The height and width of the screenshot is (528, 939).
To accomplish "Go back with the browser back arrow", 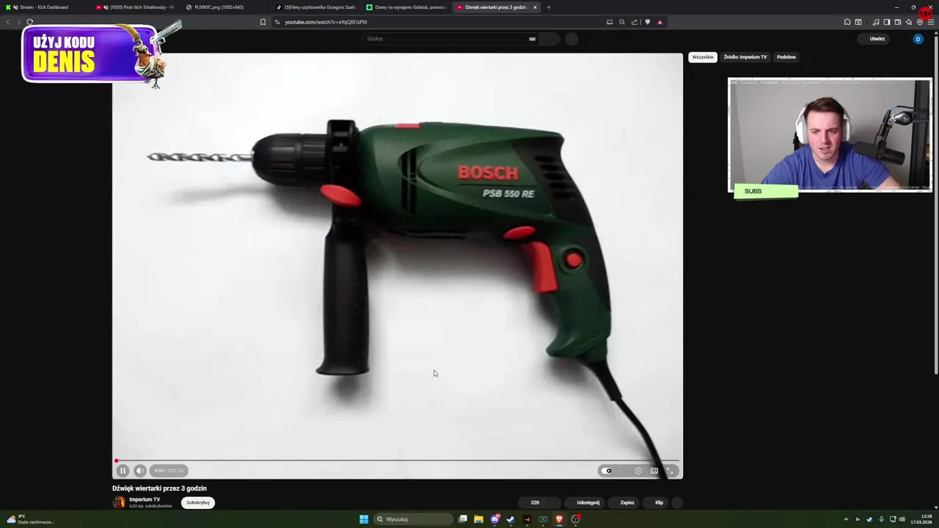I will [x=8, y=22].
